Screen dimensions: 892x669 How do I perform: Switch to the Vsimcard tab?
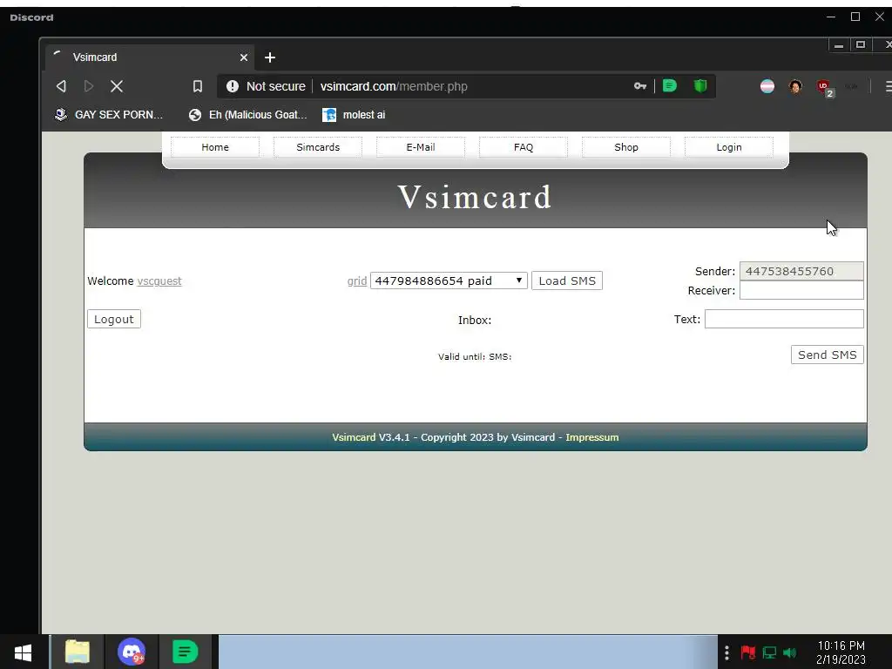point(148,57)
